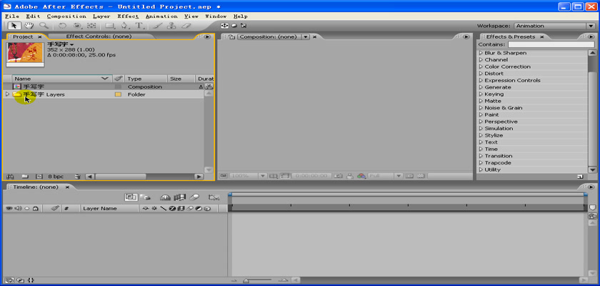Expand the 手写字 Layers folder
This screenshot has height=286, width=600.
coord(7,94)
